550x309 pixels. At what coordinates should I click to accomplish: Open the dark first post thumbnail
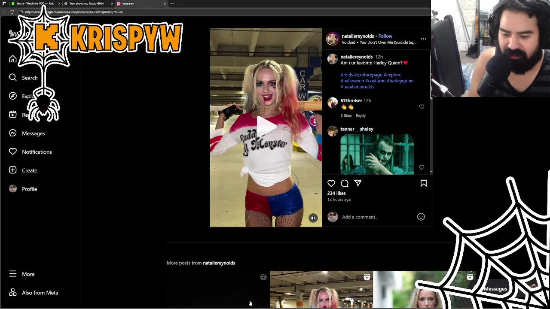[x=218, y=289]
